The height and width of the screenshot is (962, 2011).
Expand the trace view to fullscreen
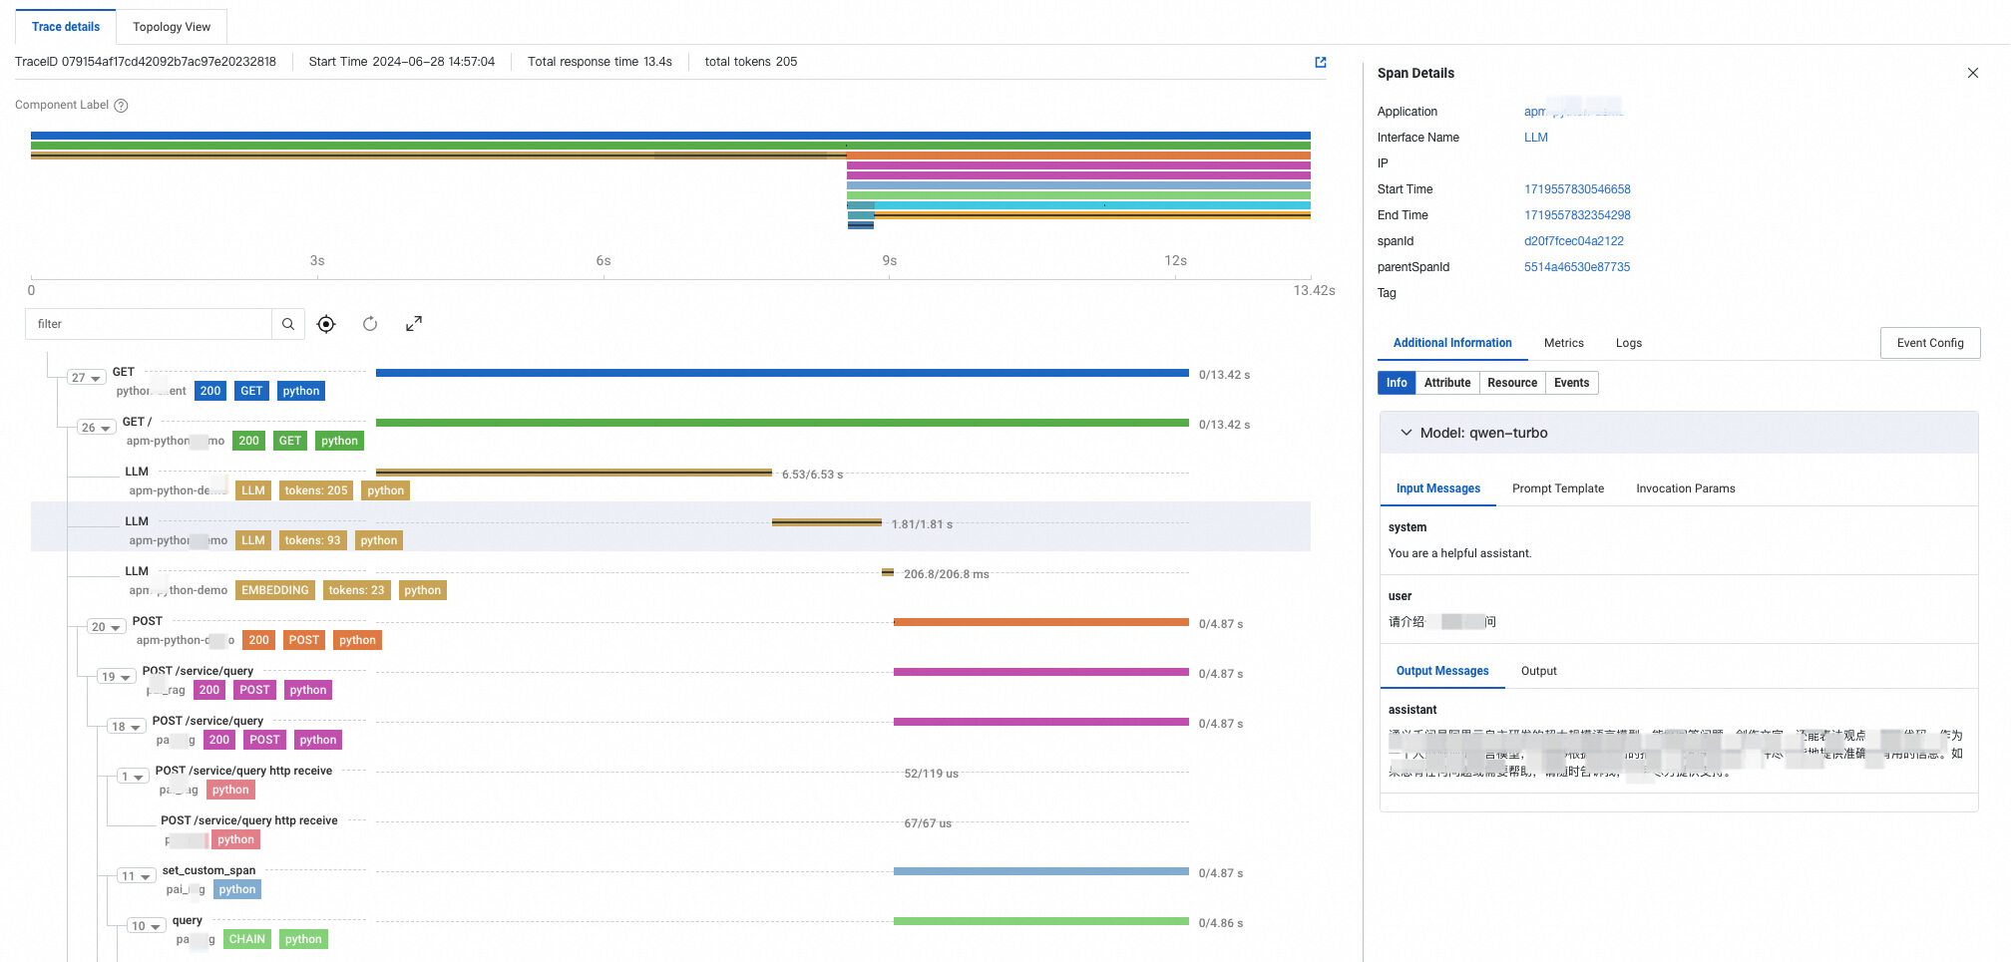[414, 324]
